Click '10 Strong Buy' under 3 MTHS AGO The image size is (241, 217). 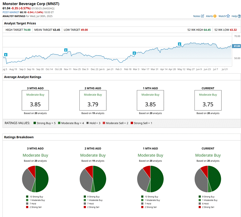pyautogui.click(x=34, y=197)
